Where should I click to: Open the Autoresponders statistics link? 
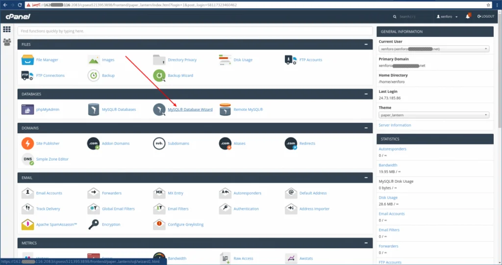(393, 149)
